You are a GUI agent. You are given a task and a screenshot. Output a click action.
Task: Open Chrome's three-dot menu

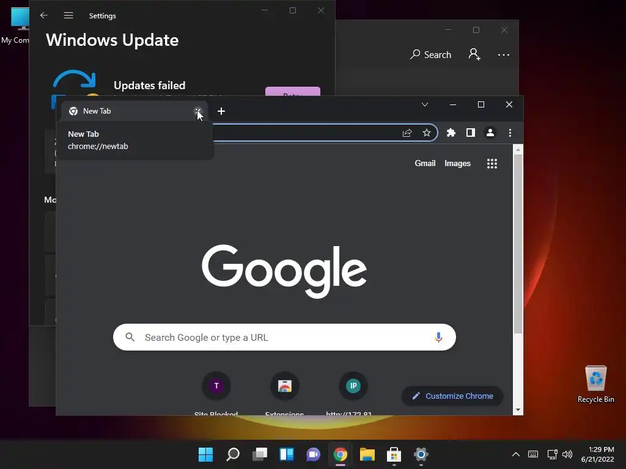[x=510, y=133]
